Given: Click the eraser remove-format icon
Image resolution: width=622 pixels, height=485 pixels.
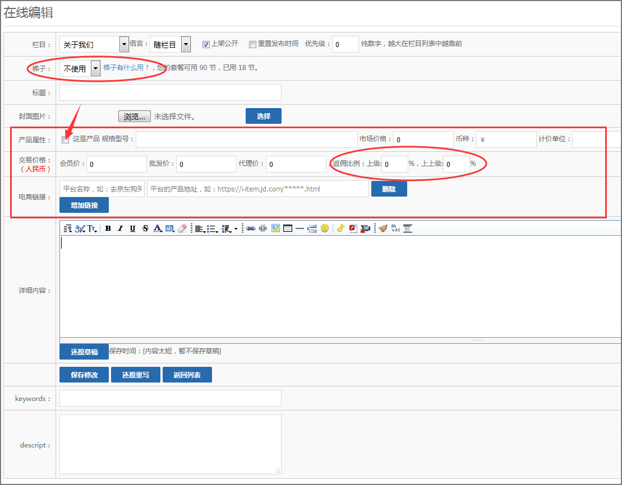Looking at the screenshot, I should pyautogui.click(x=182, y=228).
